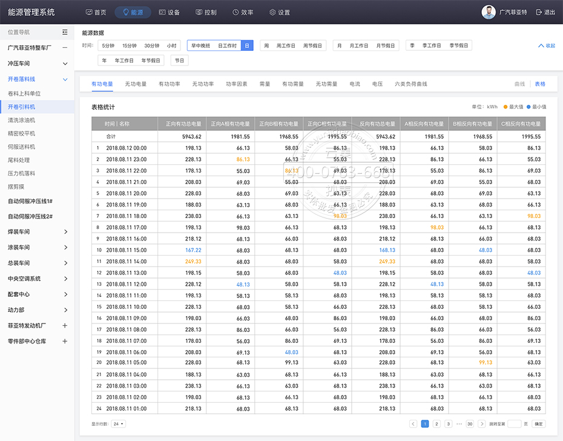Collapse sidebar using 位置导航 menu icon
The height and width of the screenshot is (441, 563).
(x=65, y=32)
